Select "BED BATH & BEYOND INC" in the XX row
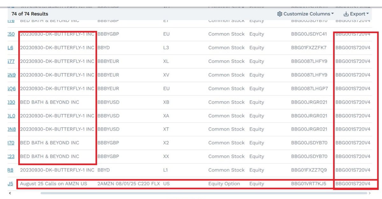Viewport: 382px width, 199px height. point(50,156)
